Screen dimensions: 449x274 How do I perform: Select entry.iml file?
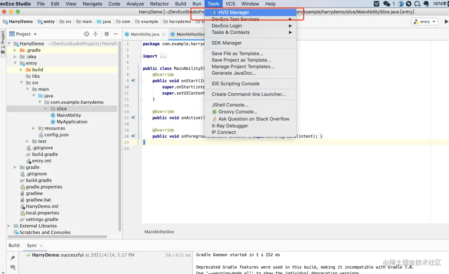point(42,161)
